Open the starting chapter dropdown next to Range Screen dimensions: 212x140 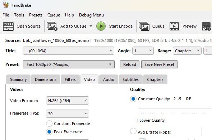(208, 51)
